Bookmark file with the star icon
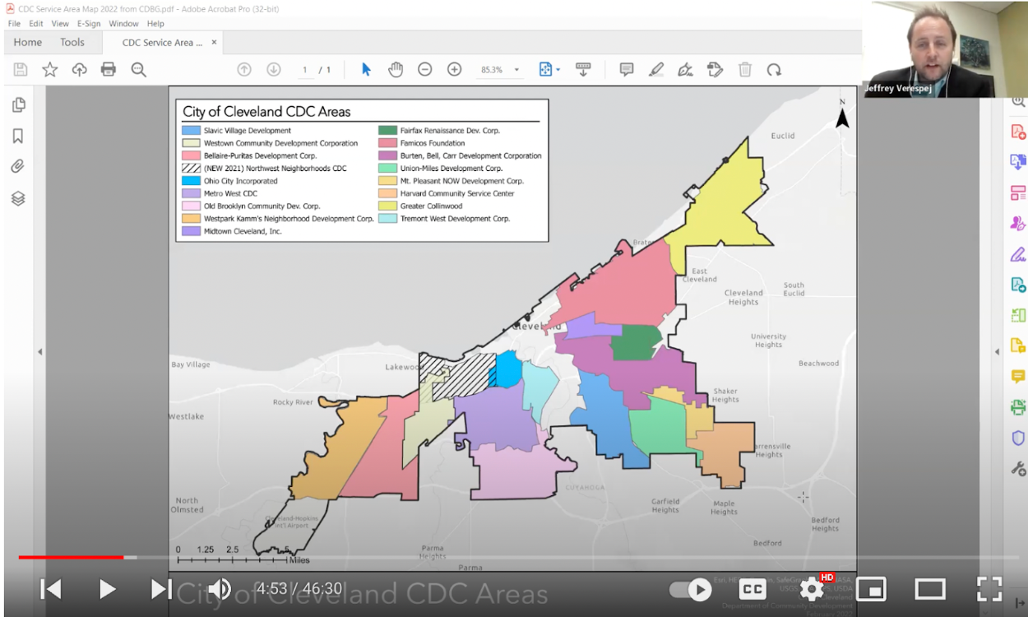Image resolution: width=1028 pixels, height=617 pixels. click(x=50, y=70)
